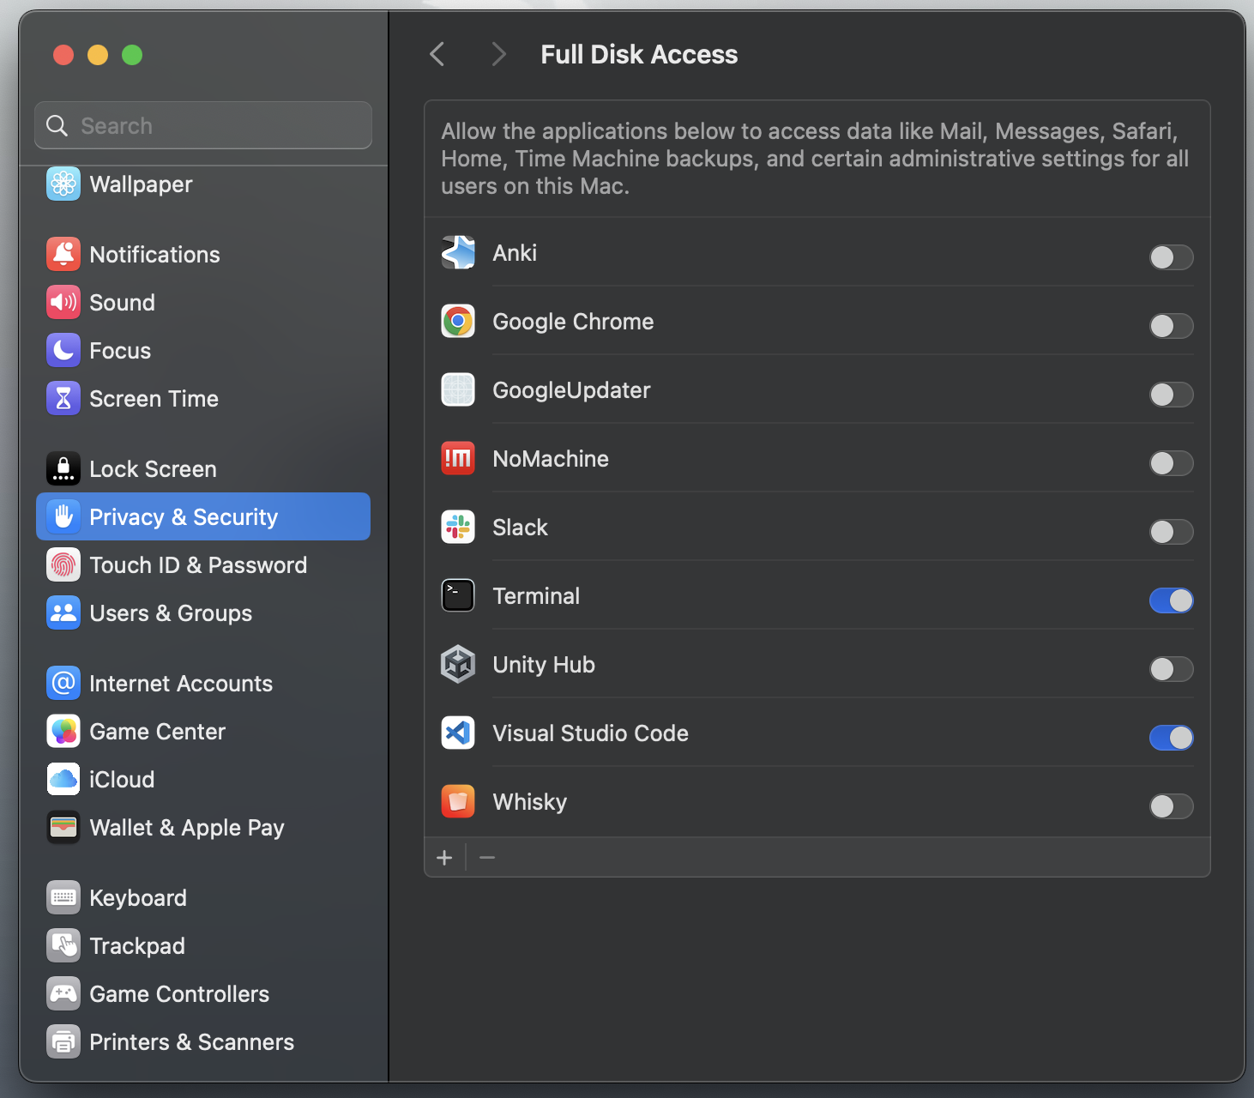Toggle Google Chrome disk access switch

[x=1171, y=326]
